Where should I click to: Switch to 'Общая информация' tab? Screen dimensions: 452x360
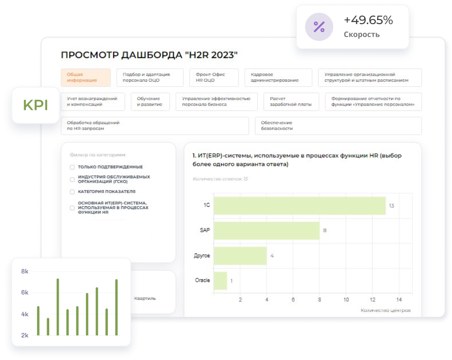[x=85, y=77]
